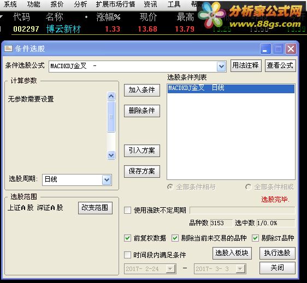This screenshot has height=283, width=307.
Task: Click the 查看公式 button
Action: coord(280,65)
